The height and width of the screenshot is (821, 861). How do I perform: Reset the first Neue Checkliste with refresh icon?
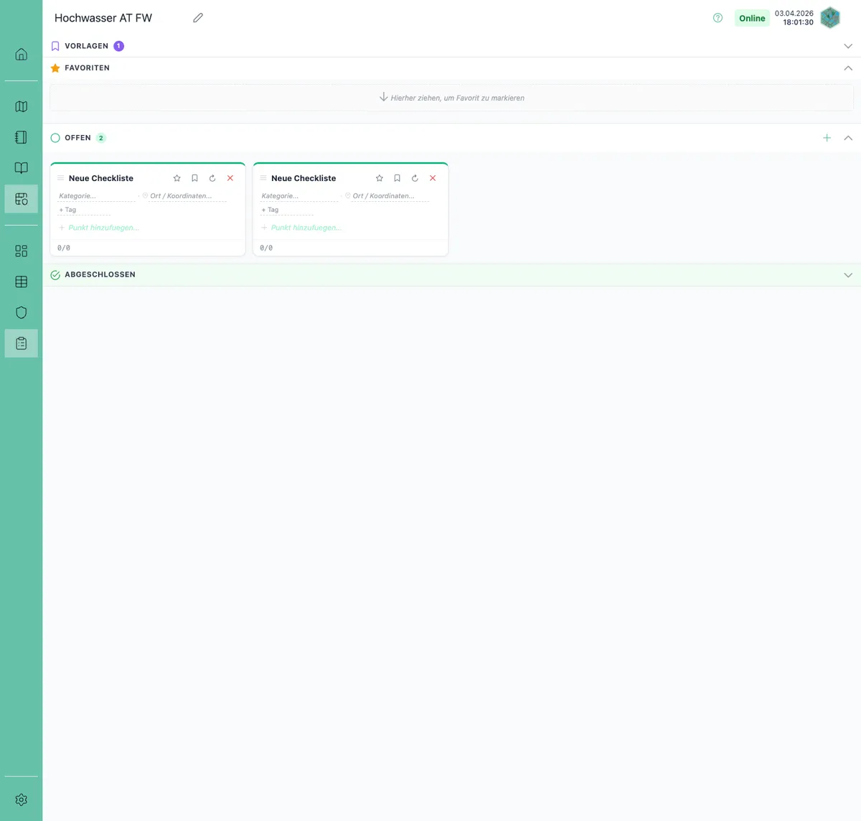point(212,178)
